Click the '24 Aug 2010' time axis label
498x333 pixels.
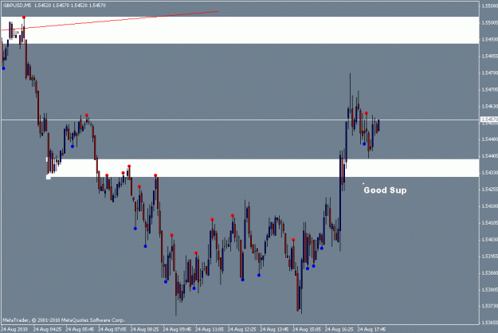coord(14,329)
